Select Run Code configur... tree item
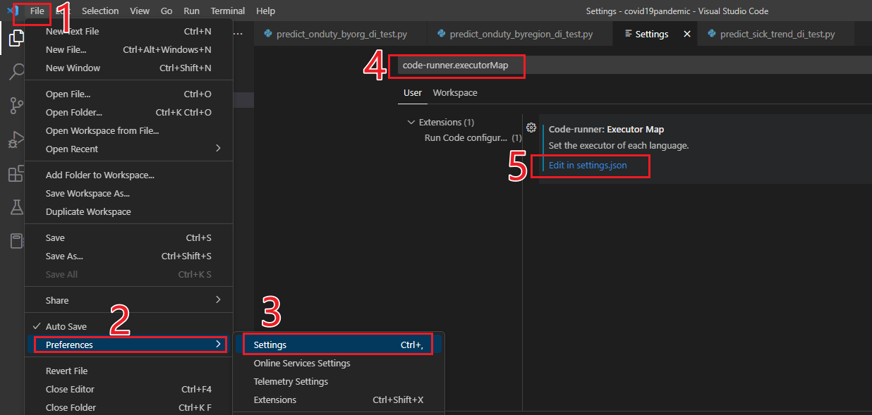The height and width of the screenshot is (415, 872). point(466,137)
